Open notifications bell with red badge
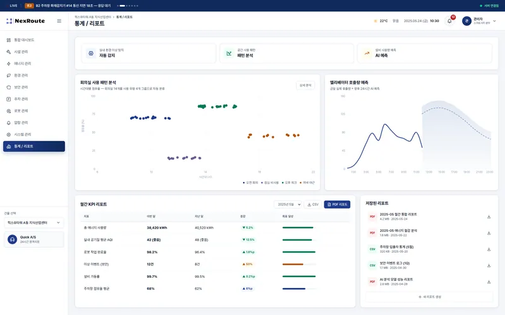505x315 pixels. [449, 21]
